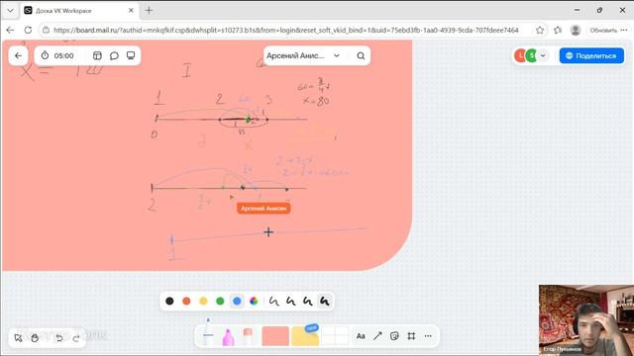The height and width of the screenshot is (356, 634).
Task: Select the Aa text tool
Action: click(361, 336)
